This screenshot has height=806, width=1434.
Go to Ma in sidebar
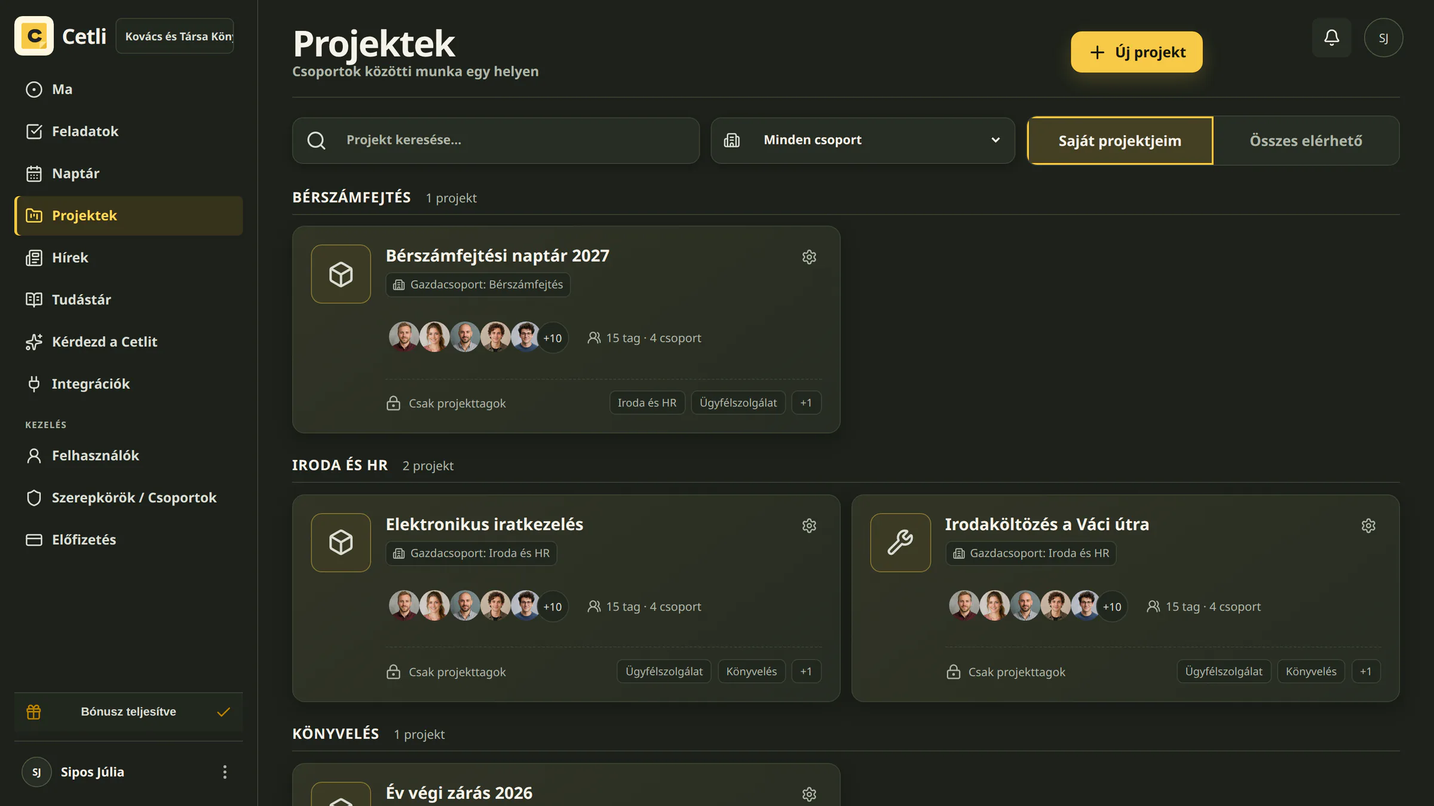128,89
